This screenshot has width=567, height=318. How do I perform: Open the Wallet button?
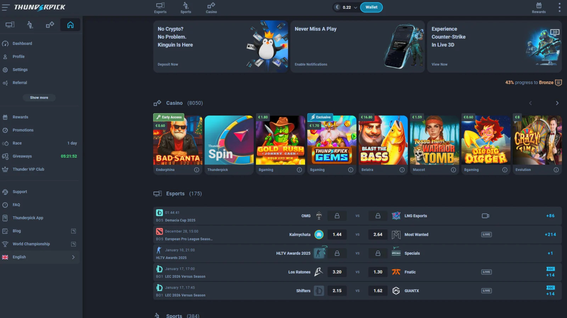371,7
